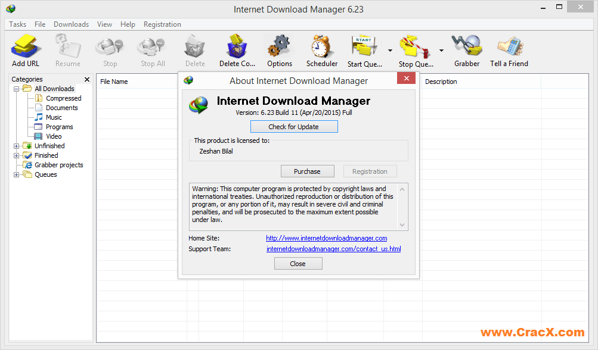Click the Resume toolbar icon
The height and width of the screenshot is (350, 598).
coord(68,46)
